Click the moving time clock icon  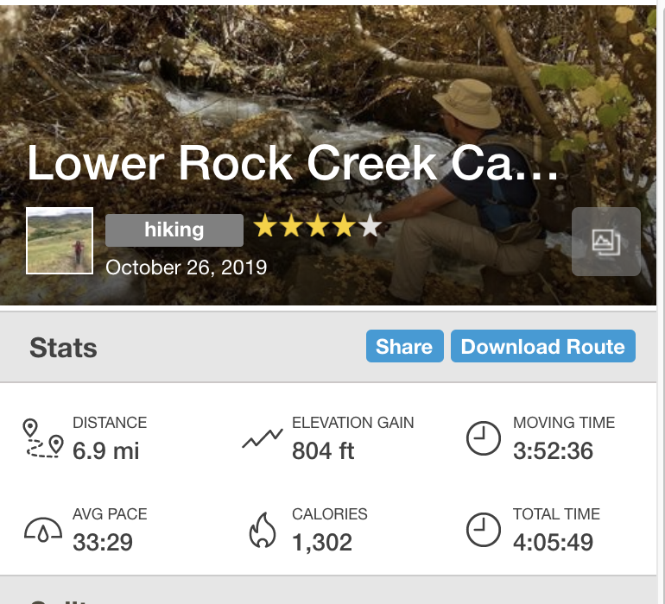coord(483,438)
